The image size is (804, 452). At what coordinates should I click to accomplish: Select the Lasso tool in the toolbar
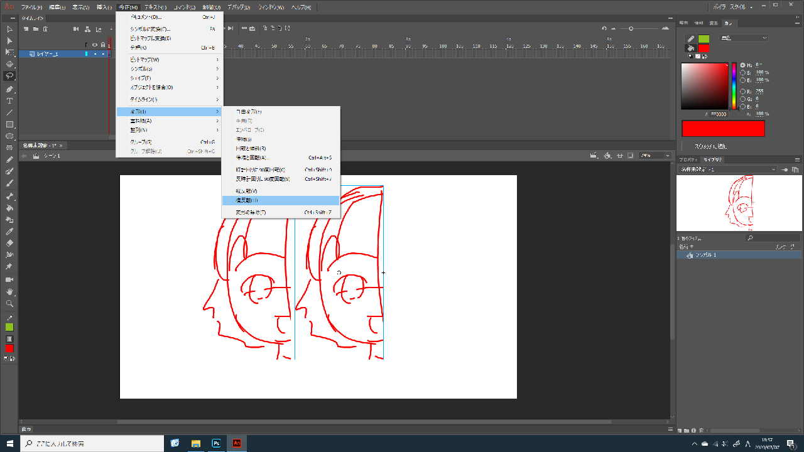pyautogui.click(x=9, y=76)
